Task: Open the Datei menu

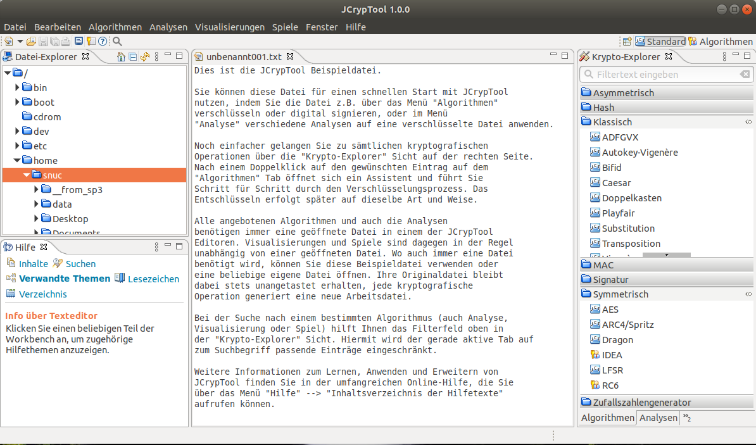Action: coord(15,27)
